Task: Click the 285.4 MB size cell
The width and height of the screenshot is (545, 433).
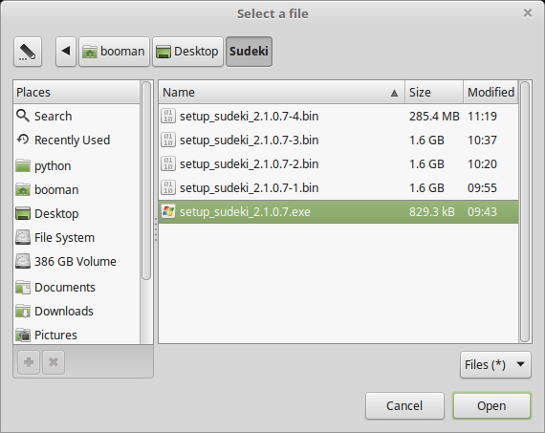Action: pyautogui.click(x=434, y=116)
